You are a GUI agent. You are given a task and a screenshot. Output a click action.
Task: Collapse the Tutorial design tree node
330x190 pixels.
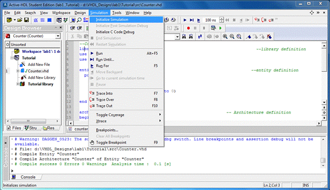click(12, 58)
